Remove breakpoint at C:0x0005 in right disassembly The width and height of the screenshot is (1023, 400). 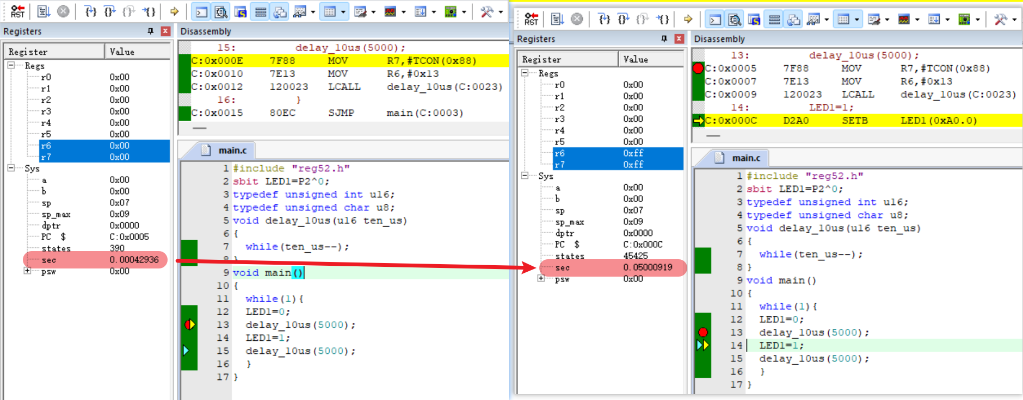tap(698, 68)
